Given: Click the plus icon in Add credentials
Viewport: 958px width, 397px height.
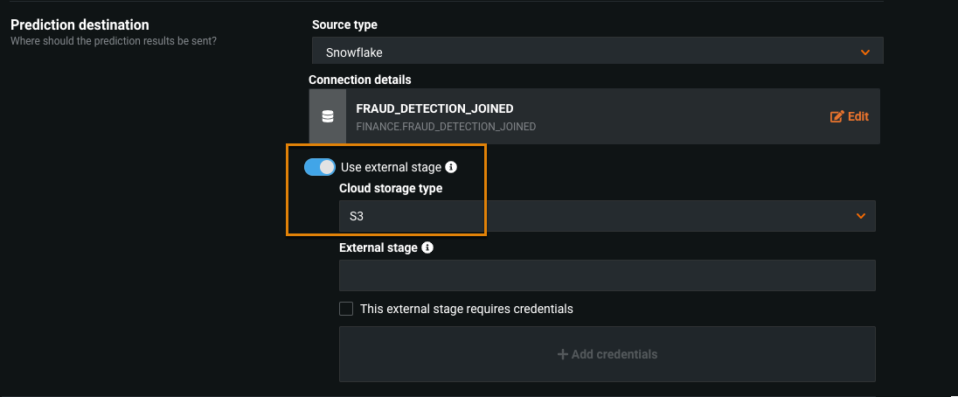Looking at the screenshot, I should click(562, 354).
